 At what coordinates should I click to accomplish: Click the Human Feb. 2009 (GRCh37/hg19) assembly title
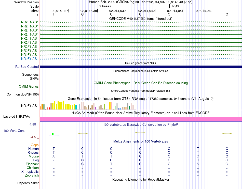point(114,2)
